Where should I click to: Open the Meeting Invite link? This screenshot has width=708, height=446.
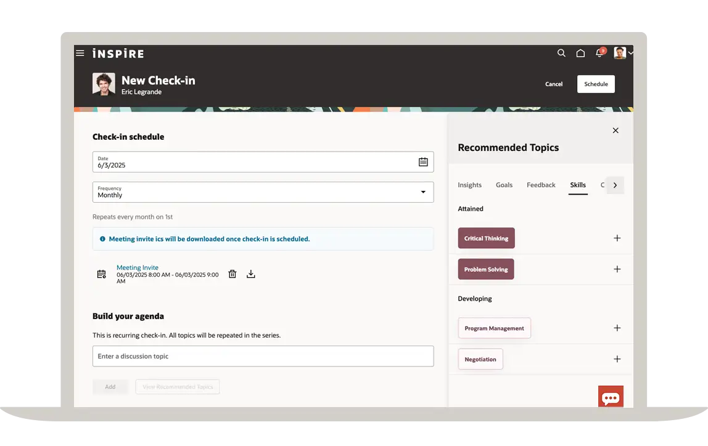138,267
